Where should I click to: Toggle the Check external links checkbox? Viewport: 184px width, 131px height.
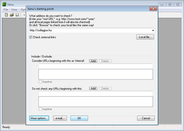pos(31,37)
